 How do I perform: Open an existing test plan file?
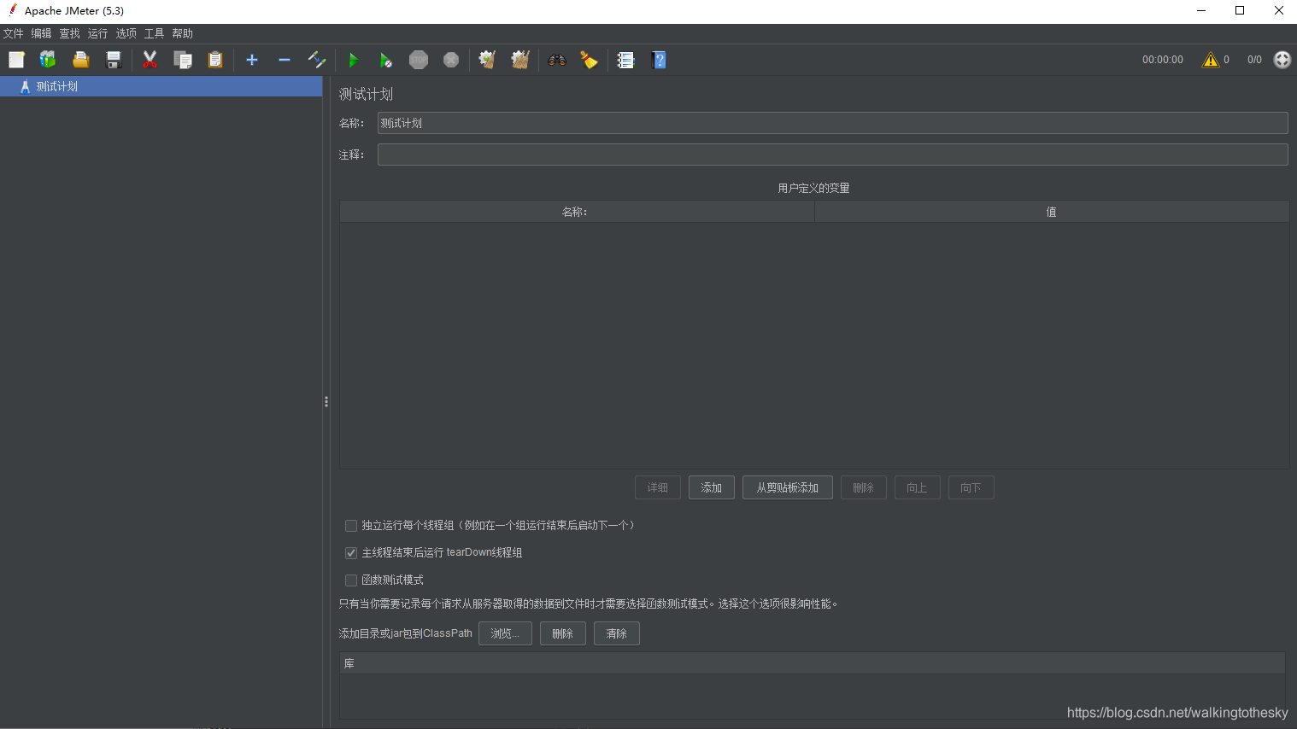81,60
